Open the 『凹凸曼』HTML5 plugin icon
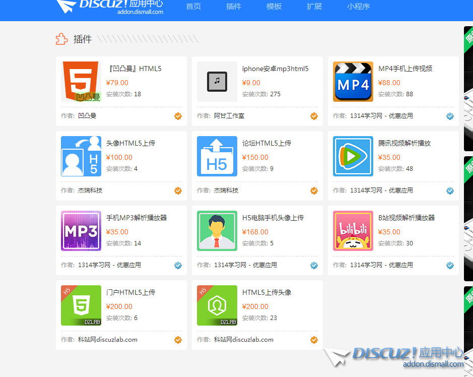Viewport: 473px width, 377px height. (x=81, y=82)
